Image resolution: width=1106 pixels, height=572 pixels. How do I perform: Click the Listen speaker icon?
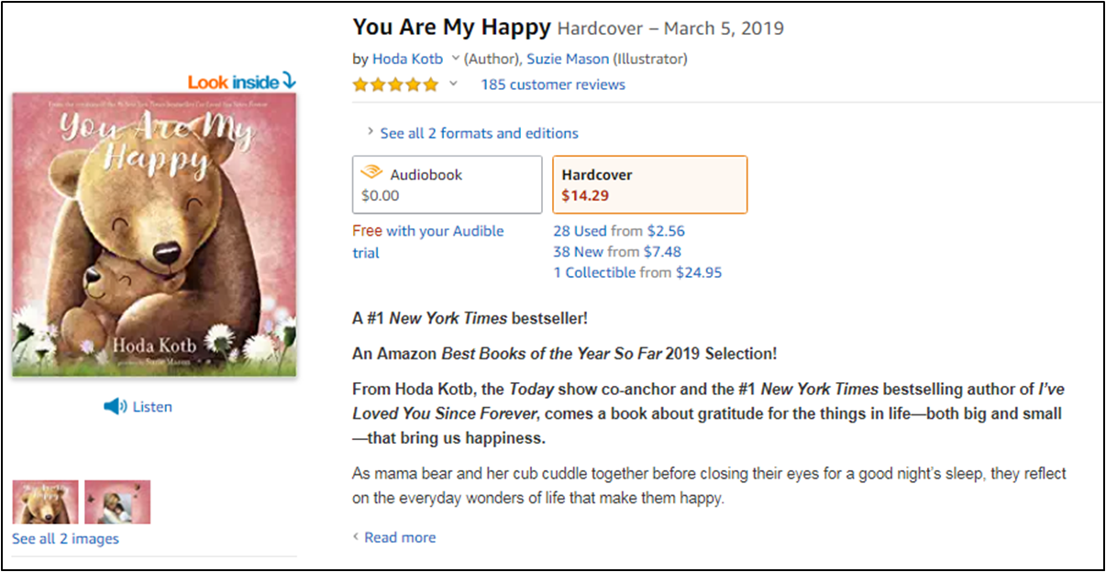[115, 406]
